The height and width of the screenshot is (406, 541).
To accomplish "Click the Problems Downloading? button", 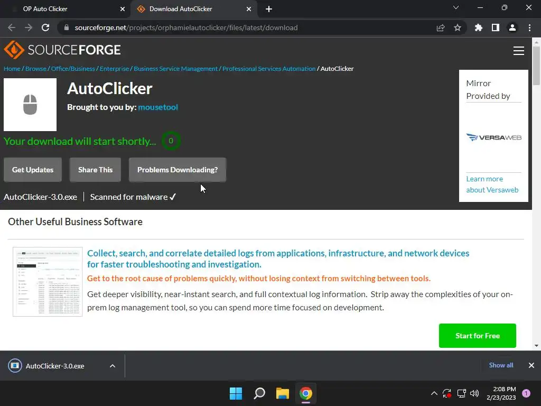I will point(178,170).
